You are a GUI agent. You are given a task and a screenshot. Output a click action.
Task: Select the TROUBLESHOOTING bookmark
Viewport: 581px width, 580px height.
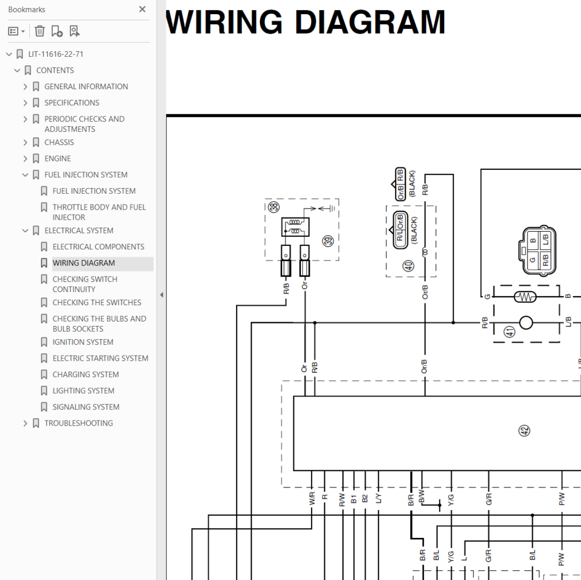click(x=79, y=423)
